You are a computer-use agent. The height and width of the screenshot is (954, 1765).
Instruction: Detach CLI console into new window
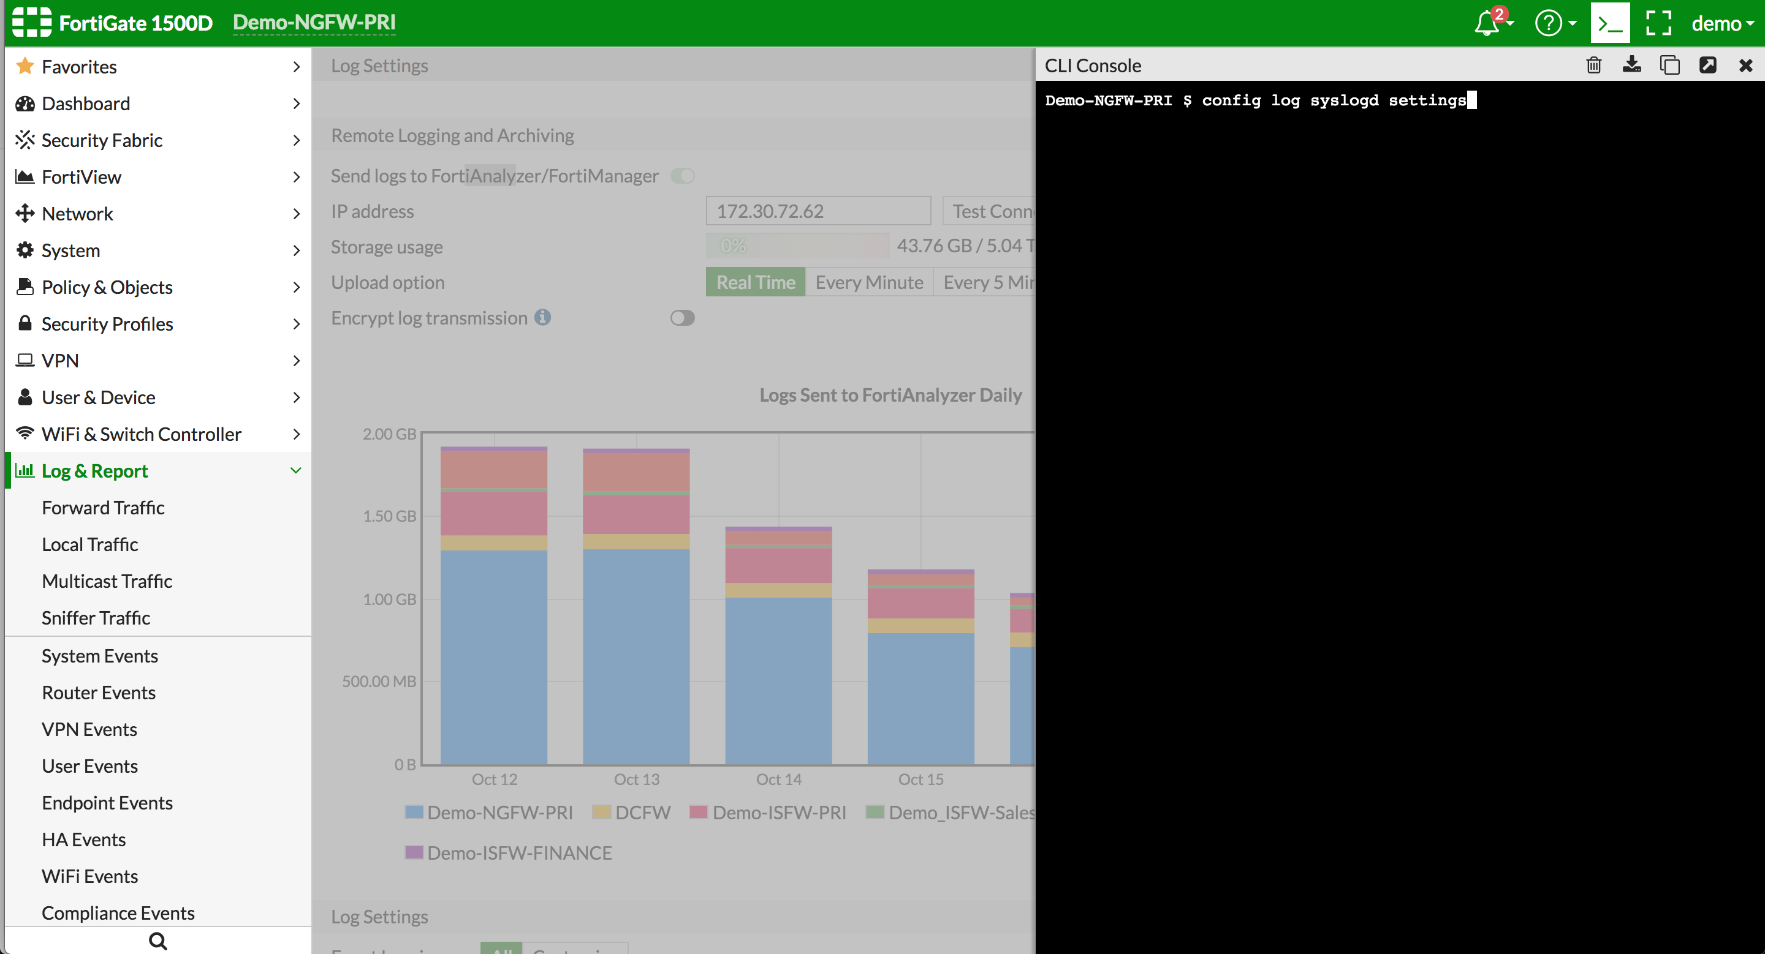click(x=1707, y=65)
